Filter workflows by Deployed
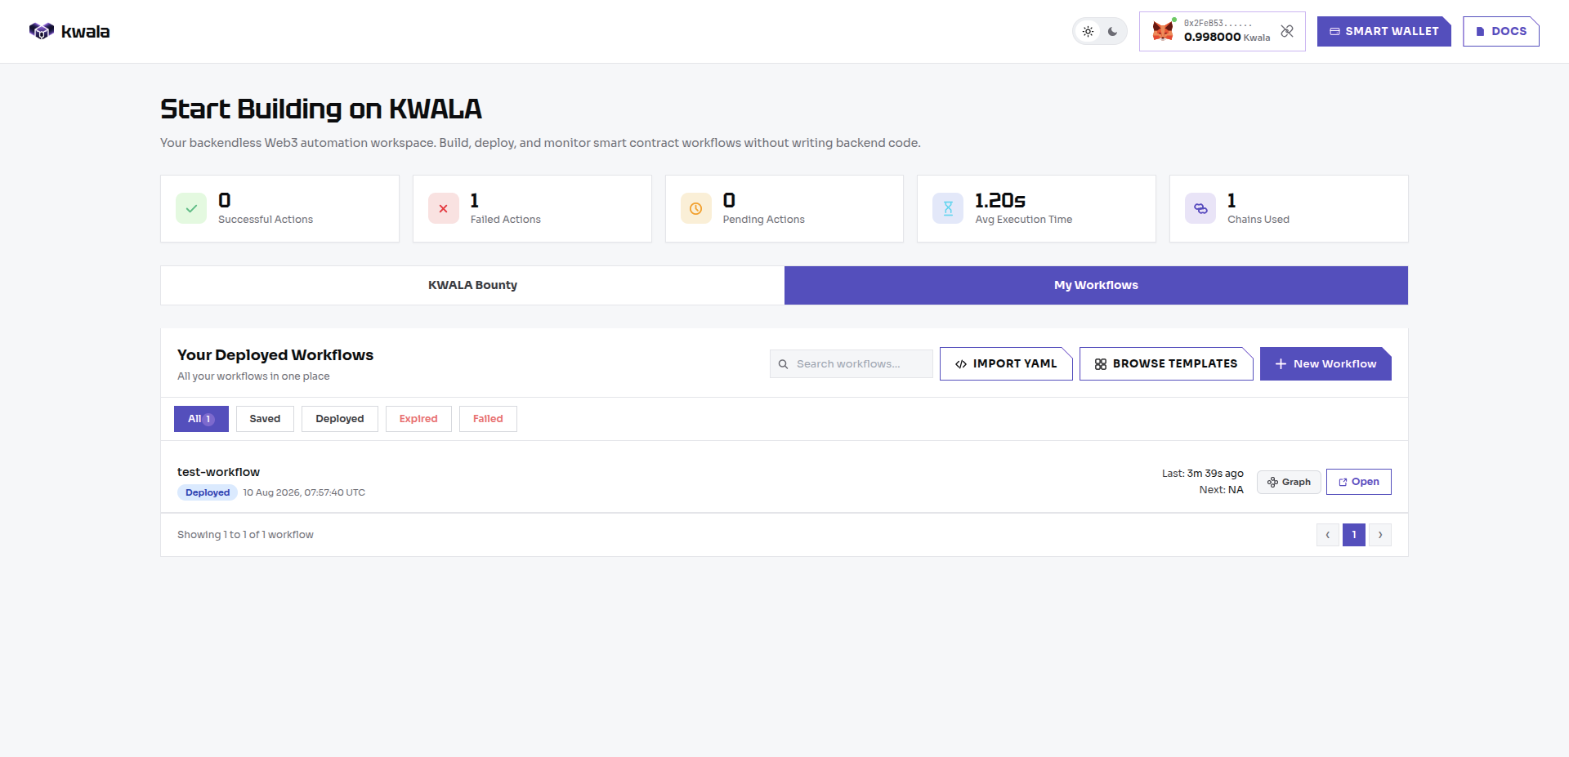Image resolution: width=1569 pixels, height=757 pixels. click(x=340, y=419)
